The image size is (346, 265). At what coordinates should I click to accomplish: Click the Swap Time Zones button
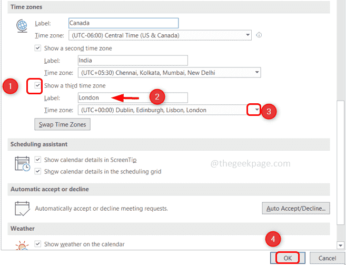[62, 124]
